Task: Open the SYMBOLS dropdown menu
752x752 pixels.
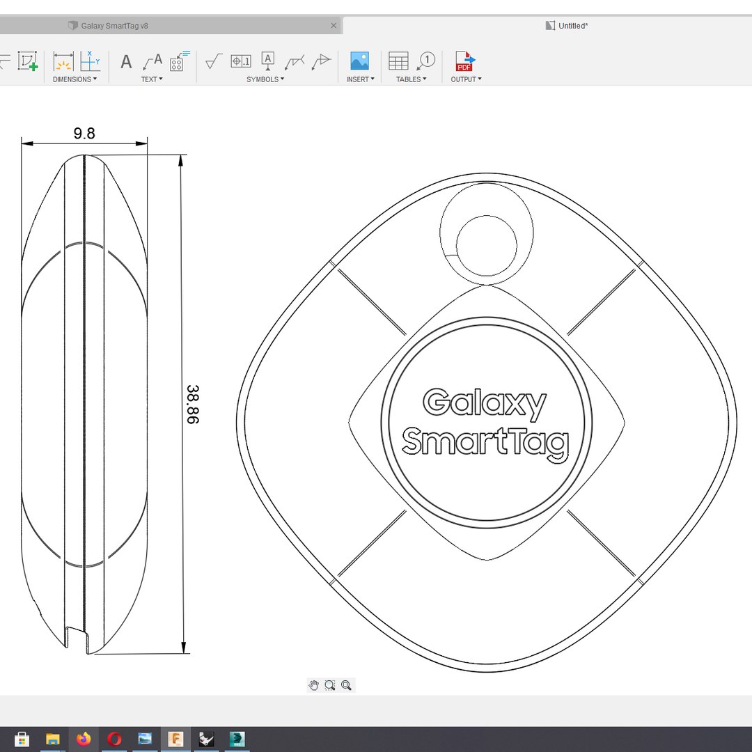Action: pyautogui.click(x=265, y=79)
